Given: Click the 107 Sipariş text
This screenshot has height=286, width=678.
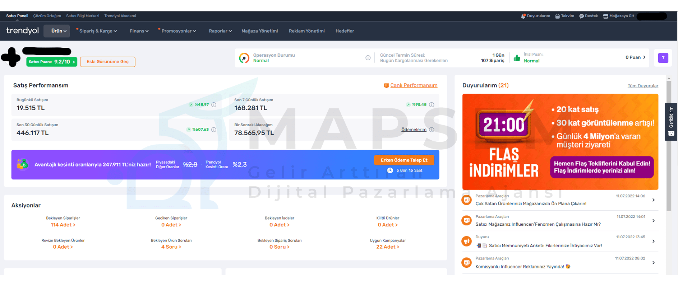Looking at the screenshot, I should 493,61.
